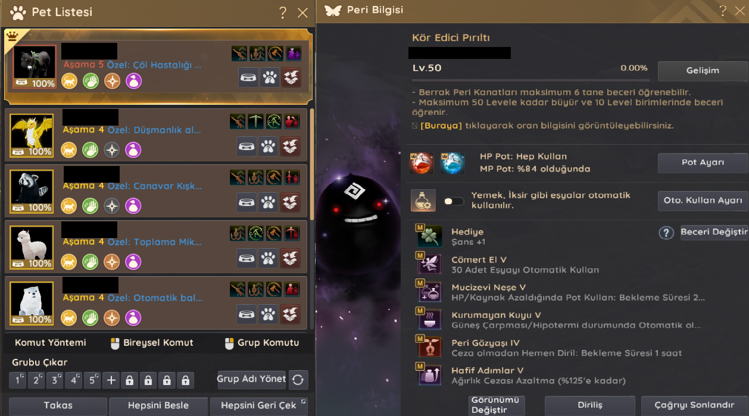
Task: Click the Hepsini Besle button
Action: (x=158, y=406)
